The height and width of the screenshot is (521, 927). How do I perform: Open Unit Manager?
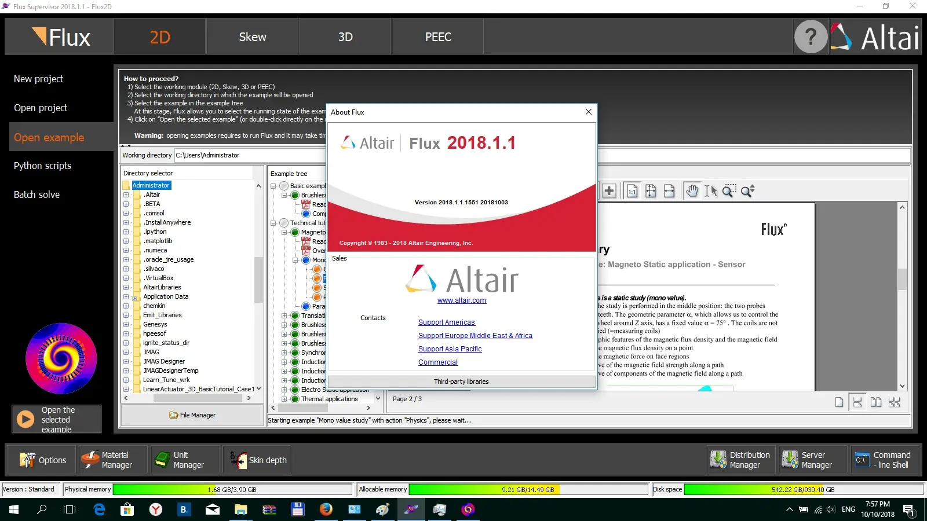(185, 460)
